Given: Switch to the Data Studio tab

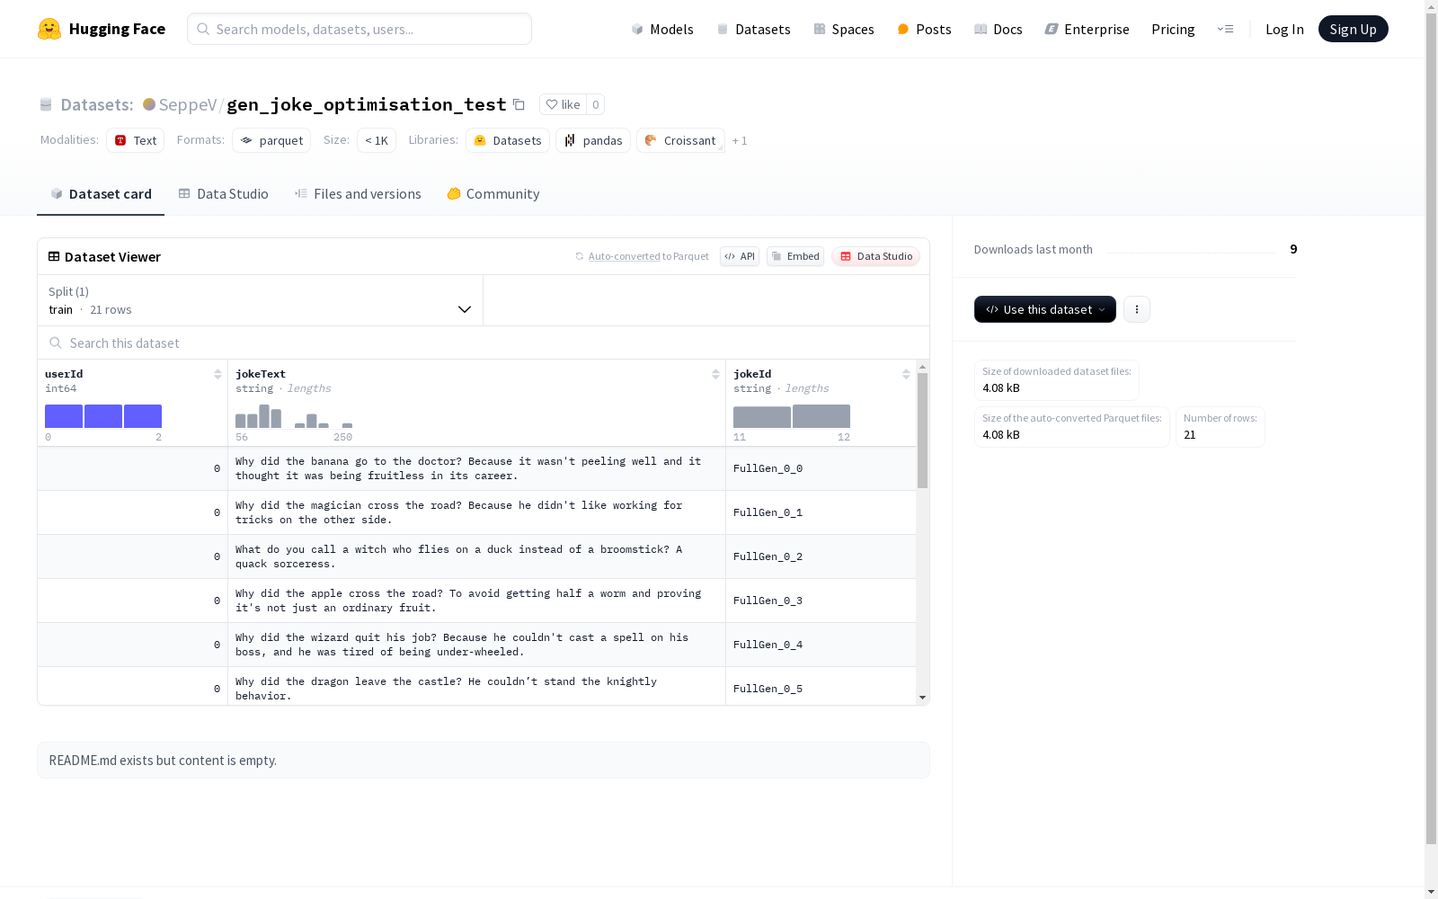Looking at the screenshot, I should point(223,193).
